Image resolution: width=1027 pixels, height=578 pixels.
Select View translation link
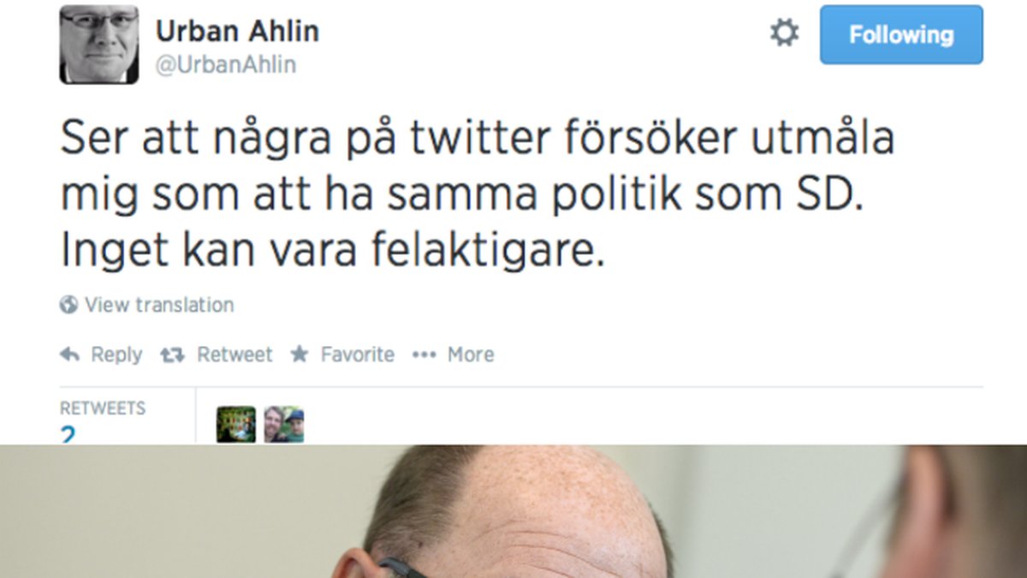tap(159, 305)
